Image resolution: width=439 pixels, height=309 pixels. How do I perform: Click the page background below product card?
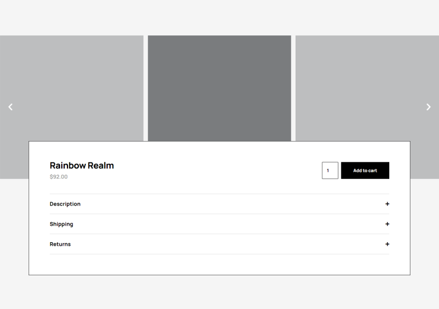coord(219,292)
